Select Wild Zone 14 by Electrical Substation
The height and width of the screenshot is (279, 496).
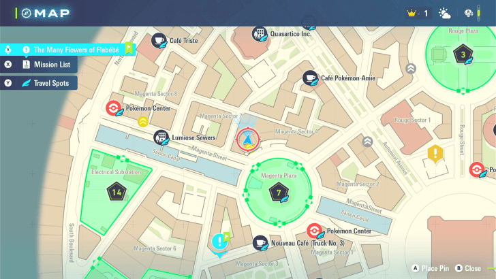pos(117,192)
